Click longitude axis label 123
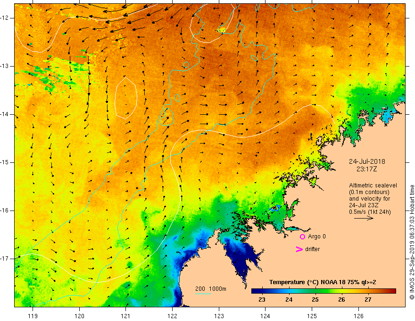Viewport: 415px width, 321px height. click(219, 316)
